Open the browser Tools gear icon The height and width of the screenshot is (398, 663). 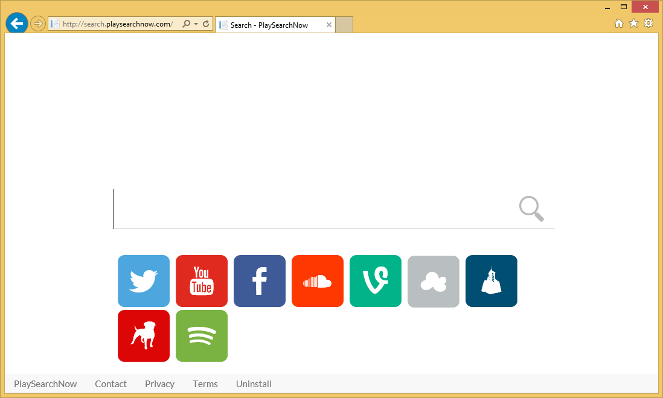[x=649, y=23]
